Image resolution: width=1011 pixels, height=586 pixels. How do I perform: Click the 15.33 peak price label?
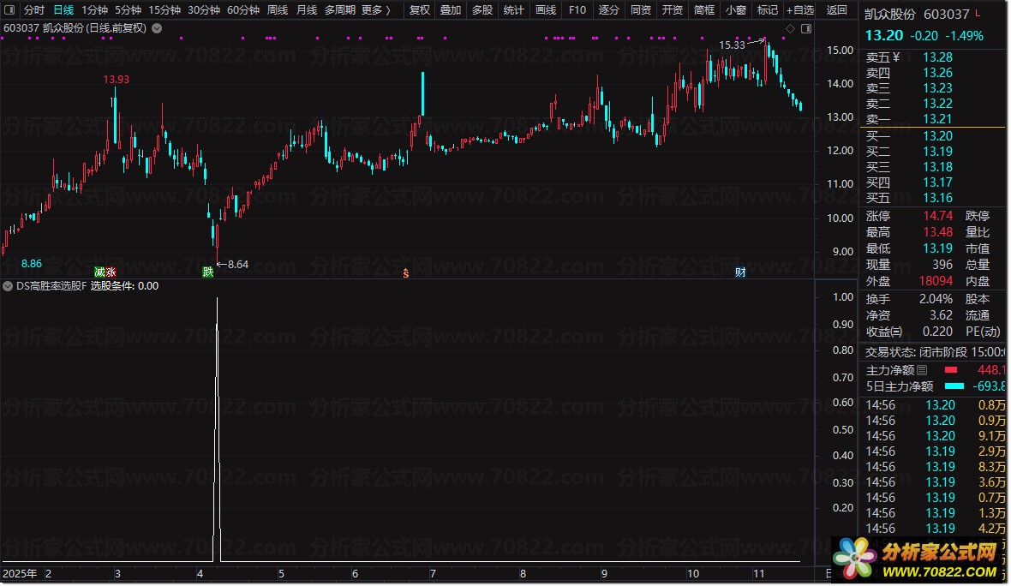click(732, 45)
